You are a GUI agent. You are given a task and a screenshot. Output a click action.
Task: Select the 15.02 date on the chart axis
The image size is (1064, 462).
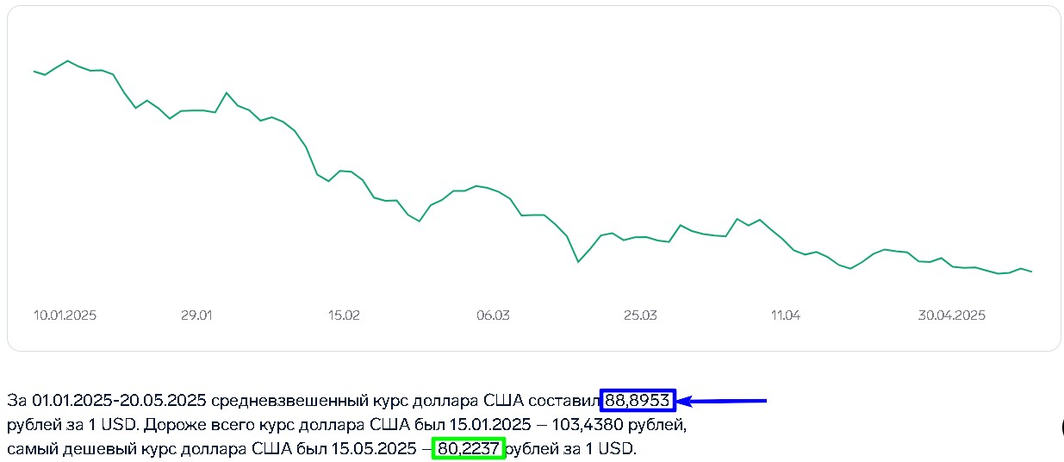pyautogui.click(x=344, y=315)
